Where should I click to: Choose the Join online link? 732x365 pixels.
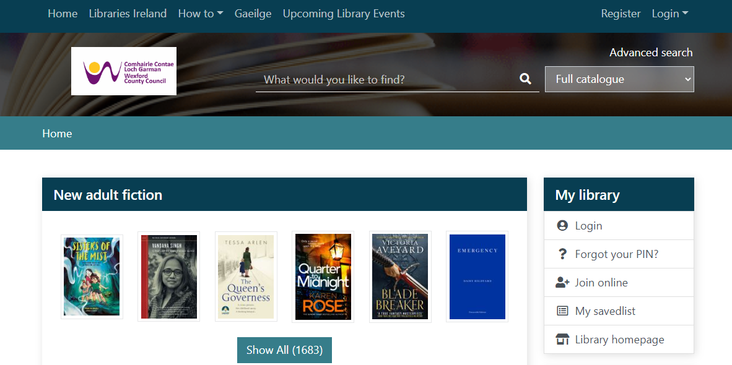(601, 283)
